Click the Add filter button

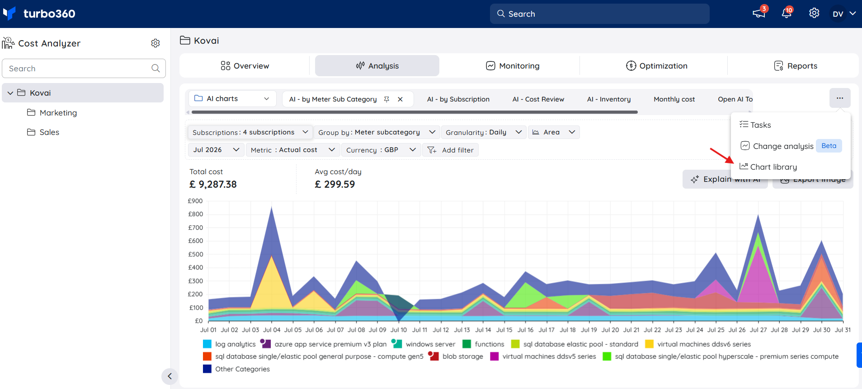[450, 150]
